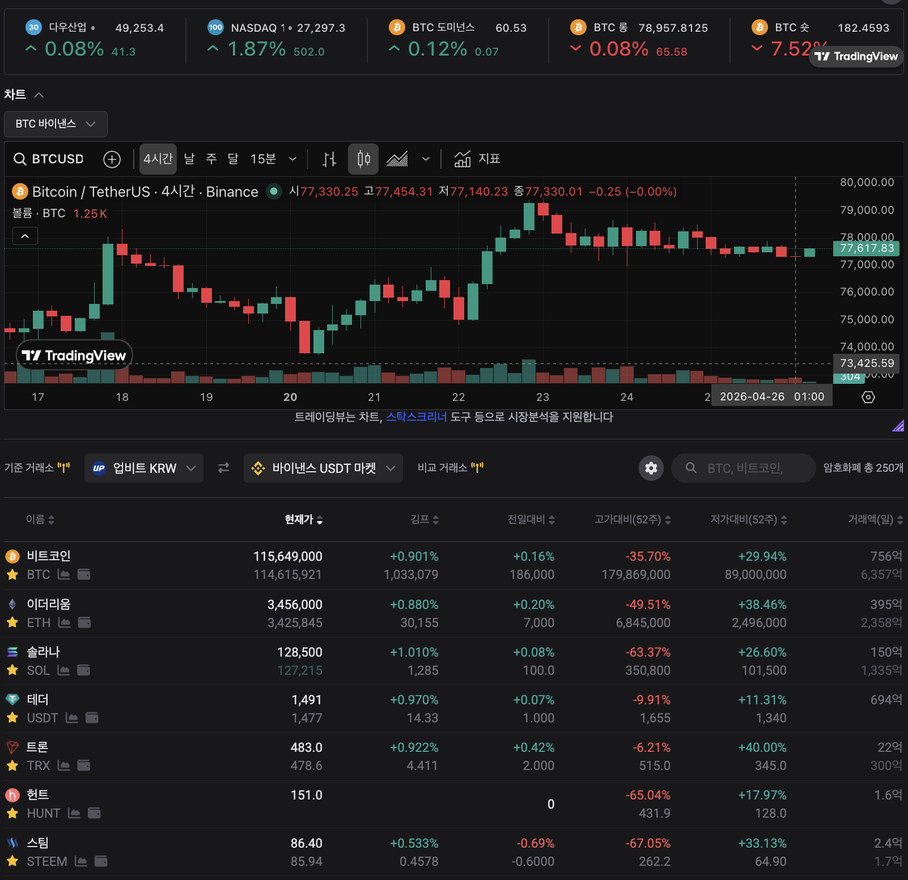The image size is (908, 880).
Task: Click the TradingView badge in the ticker tape
Action: coord(856,56)
